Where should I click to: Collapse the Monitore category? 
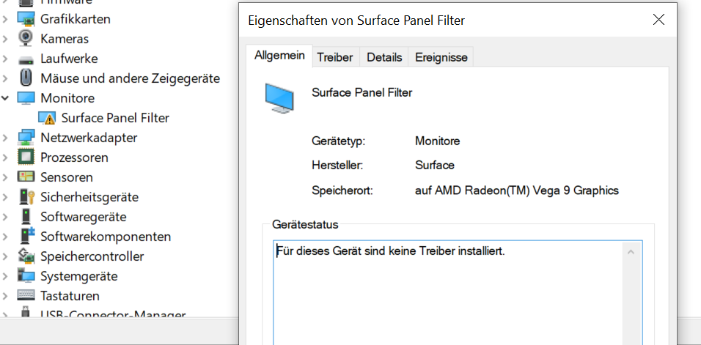(x=5, y=97)
